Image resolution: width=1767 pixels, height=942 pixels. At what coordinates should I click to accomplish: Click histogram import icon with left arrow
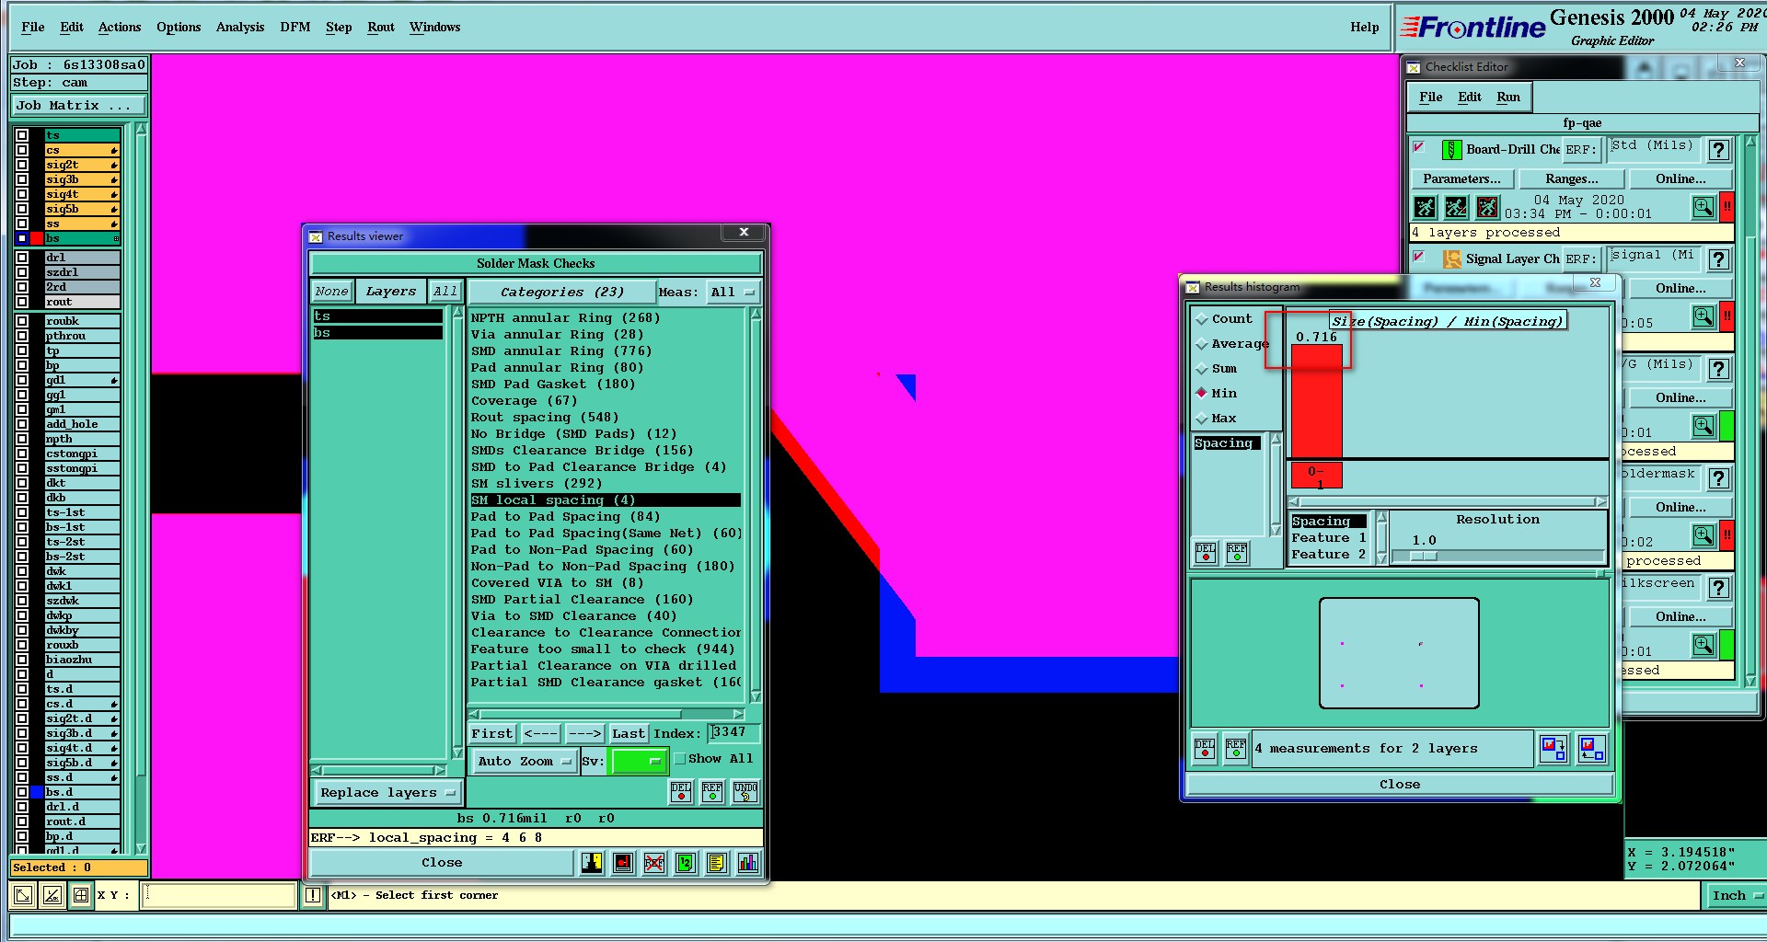[x=1591, y=749]
